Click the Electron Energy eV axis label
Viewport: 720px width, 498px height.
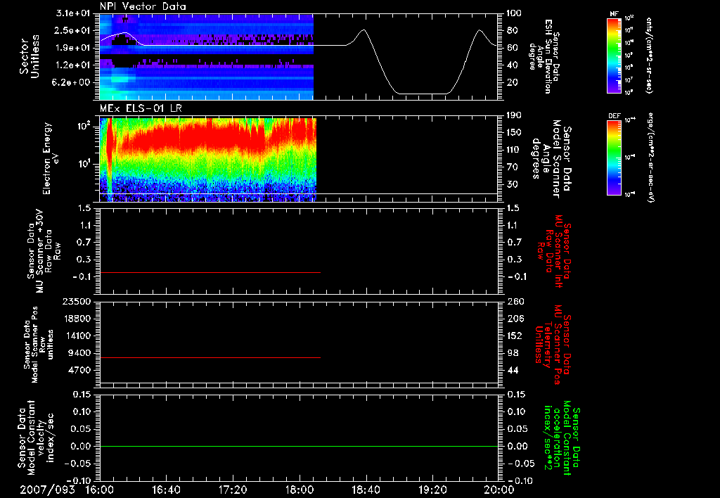click(x=51, y=158)
